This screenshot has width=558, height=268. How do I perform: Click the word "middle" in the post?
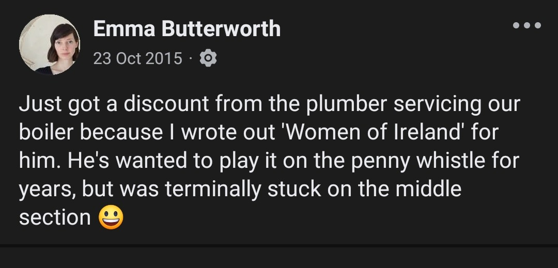(428, 190)
